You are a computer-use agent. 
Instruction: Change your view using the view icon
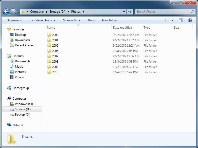pyautogui.click(x=167, y=20)
